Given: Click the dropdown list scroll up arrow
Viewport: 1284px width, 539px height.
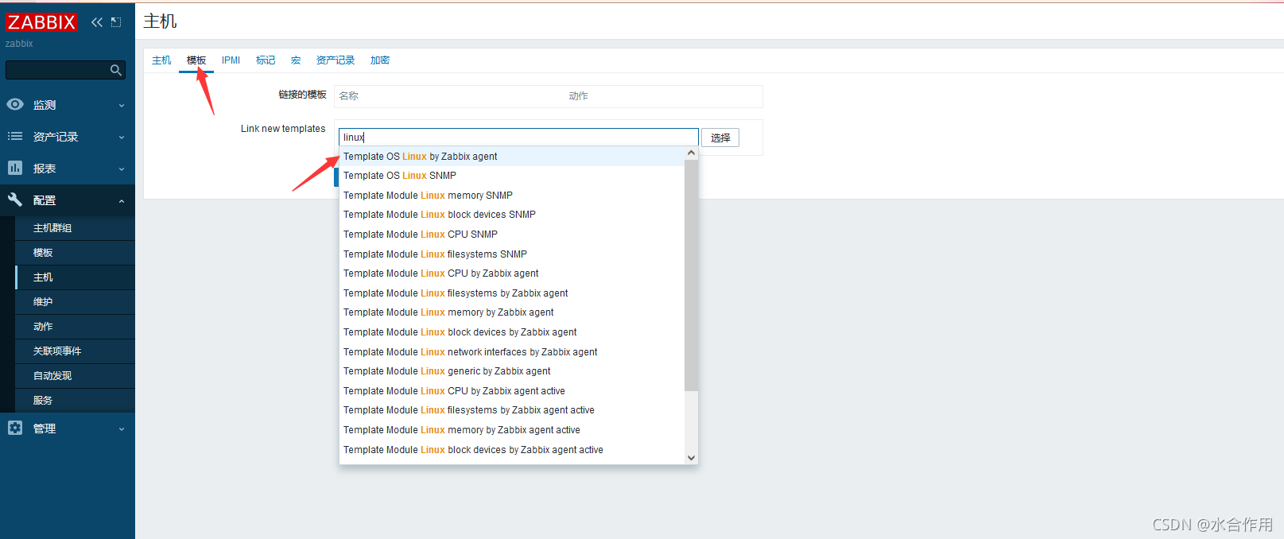Looking at the screenshot, I should 691,153.
